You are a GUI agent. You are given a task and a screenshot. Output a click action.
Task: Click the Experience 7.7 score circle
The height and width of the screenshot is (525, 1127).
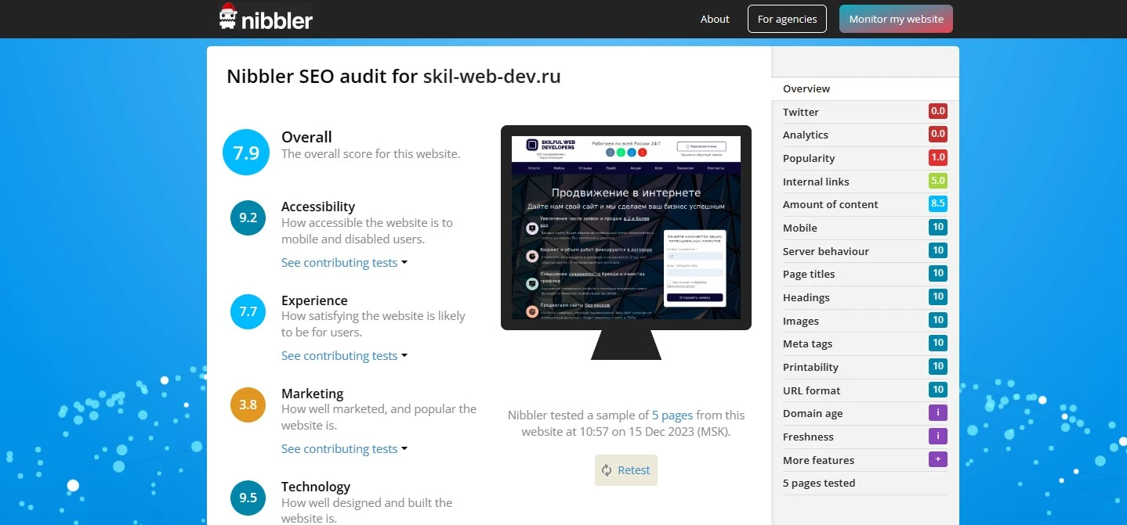248,311
